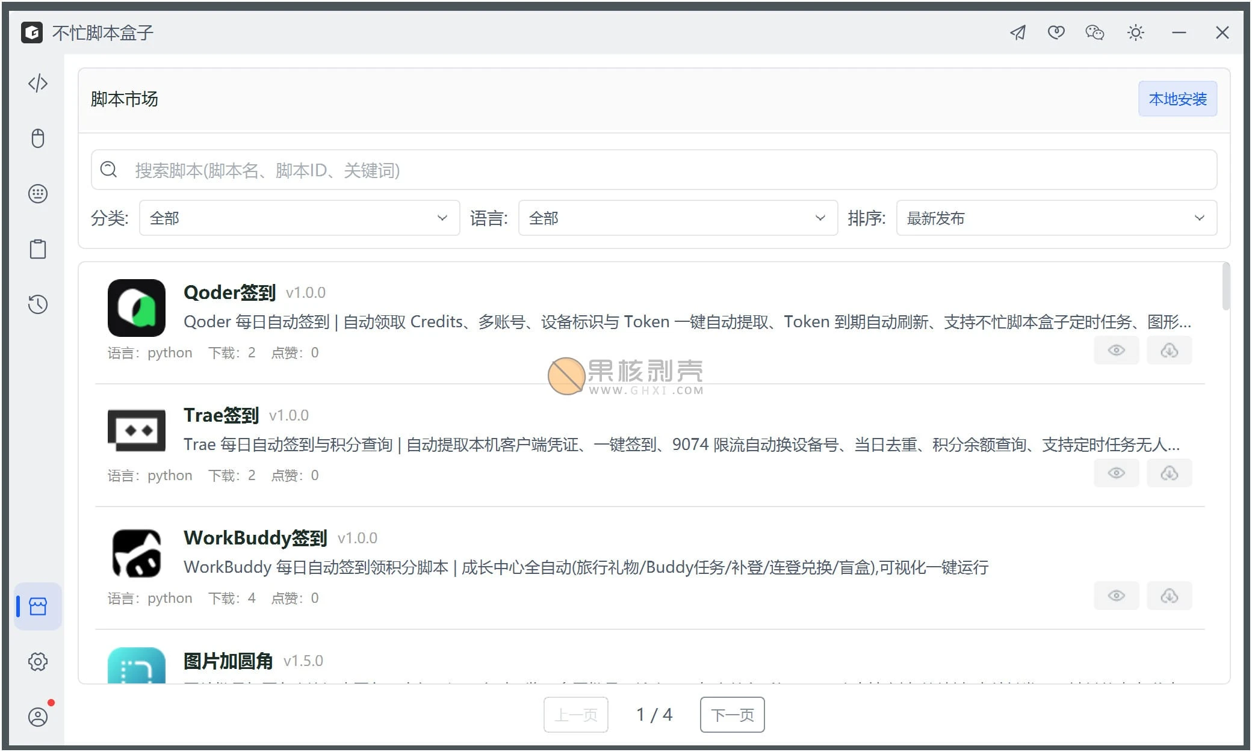Minimize the 不忙脚本盒子 window

(x=1179, y=32)
